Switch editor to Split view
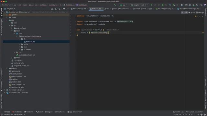This screenshot has height=116, width=207. [x=192, y=13]
